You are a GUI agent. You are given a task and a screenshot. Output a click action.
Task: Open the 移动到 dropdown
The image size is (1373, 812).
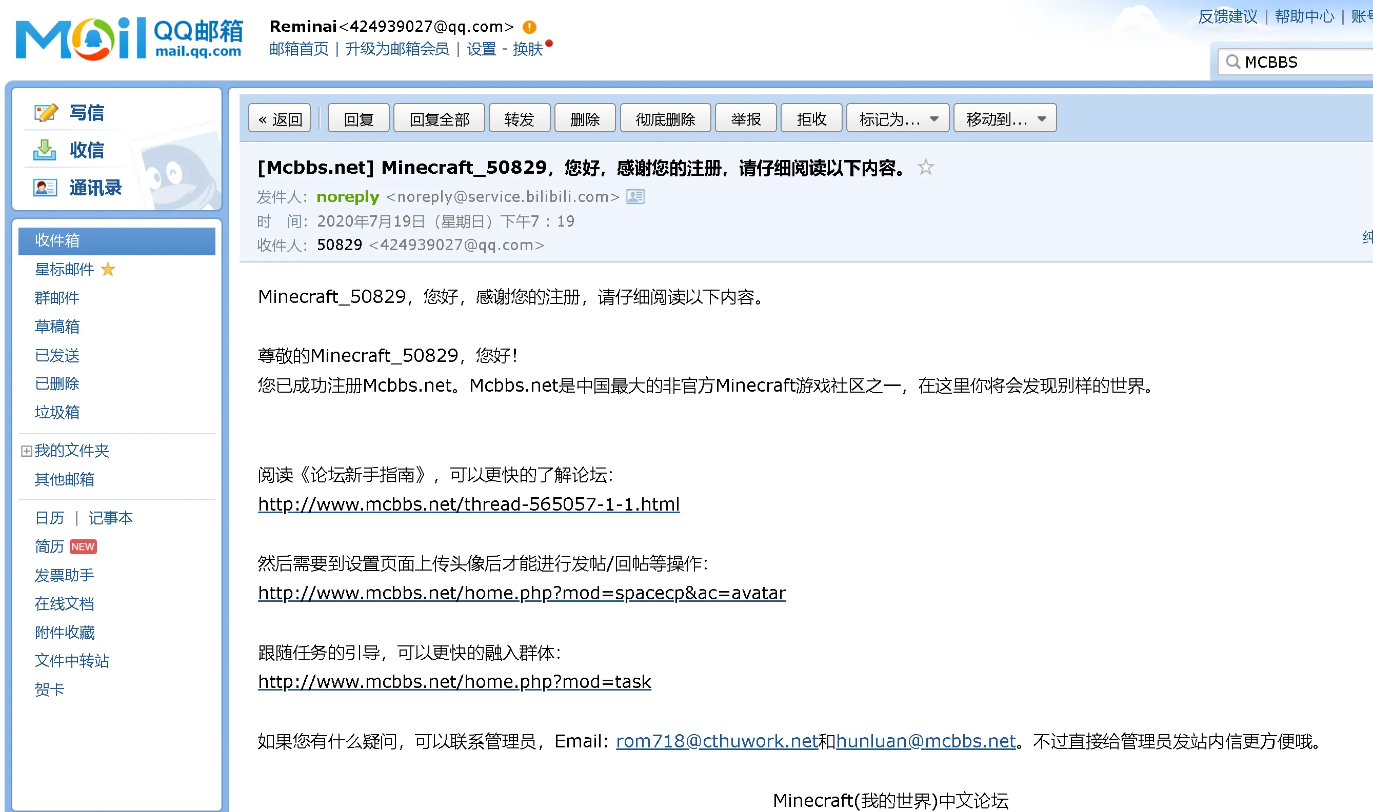pyautogui.click(x=1005, y=118)
